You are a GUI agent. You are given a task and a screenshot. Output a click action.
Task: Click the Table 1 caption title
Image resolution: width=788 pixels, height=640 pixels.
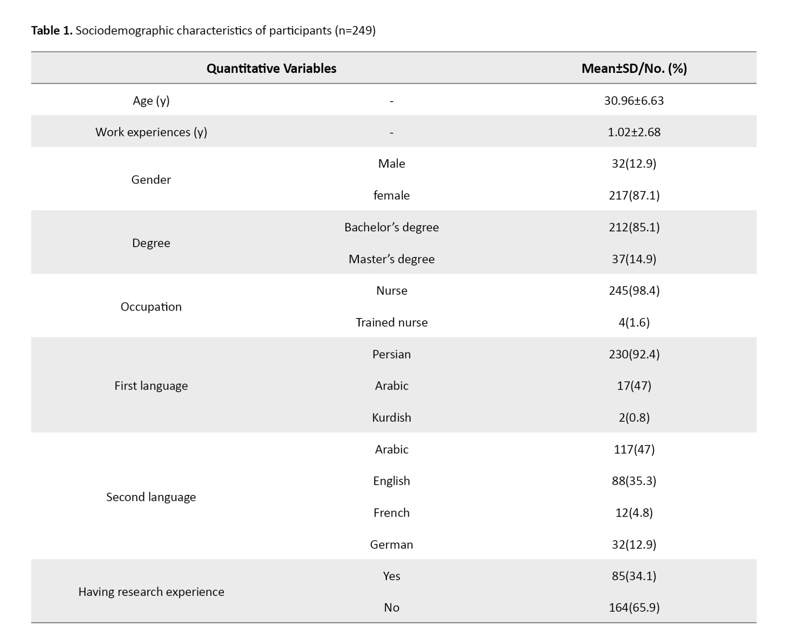(203, 30)
